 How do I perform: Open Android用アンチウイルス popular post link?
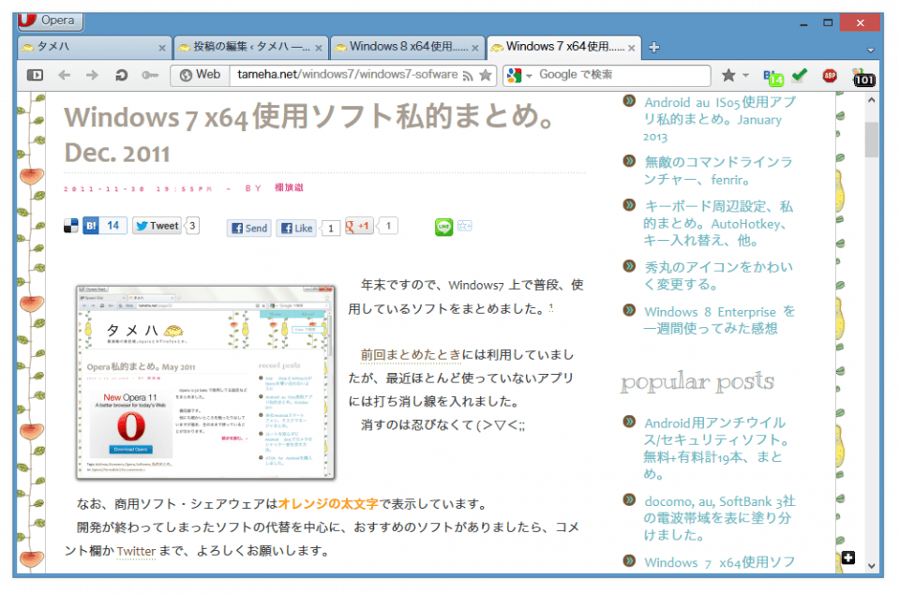tap(716, 449)
